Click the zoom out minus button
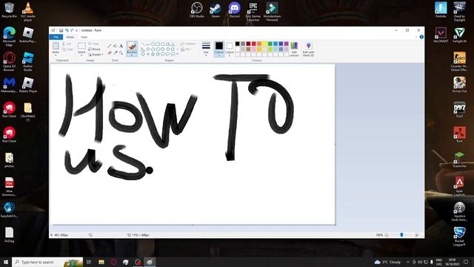This screenshot has height=267, width=474. pos(387,235)
